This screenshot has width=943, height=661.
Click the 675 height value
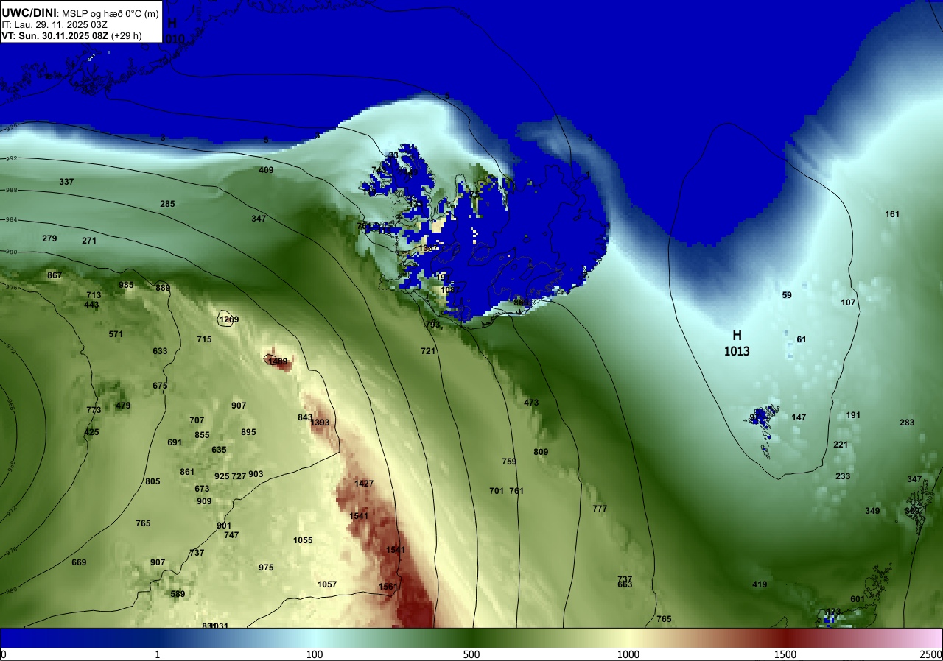point(160,386)
